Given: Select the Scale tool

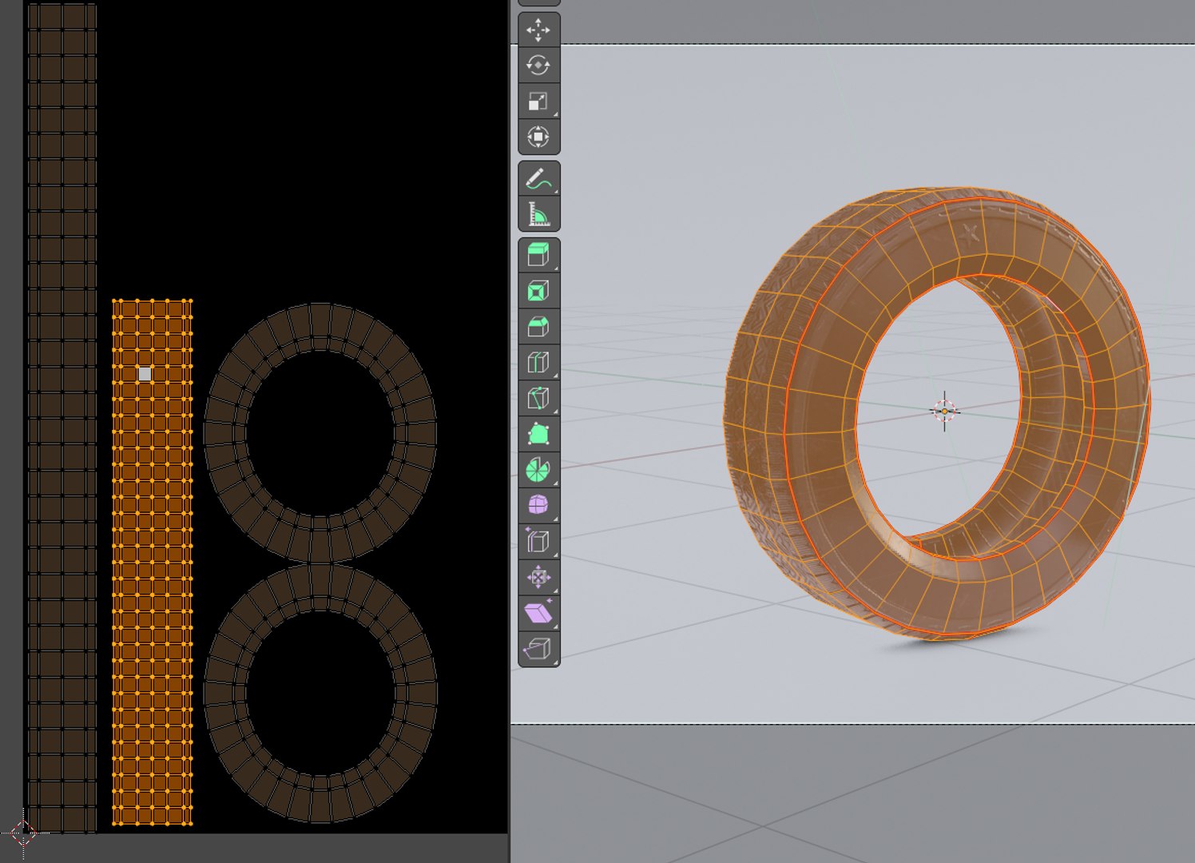Looking at the screenshot, I should tap(538, 101).
